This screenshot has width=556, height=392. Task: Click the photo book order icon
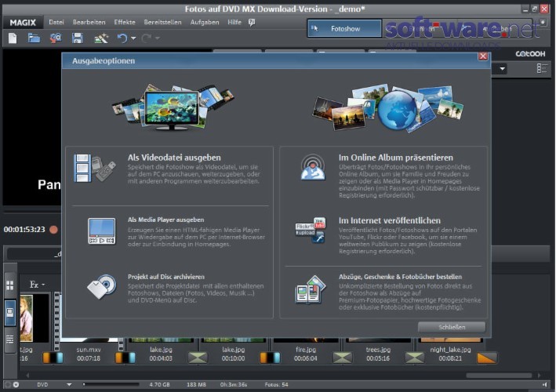[311, 290]
